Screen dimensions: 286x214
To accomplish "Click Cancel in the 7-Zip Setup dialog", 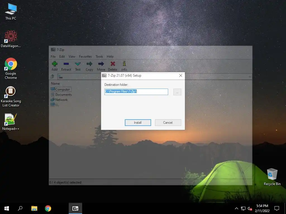I will (168, 123).
